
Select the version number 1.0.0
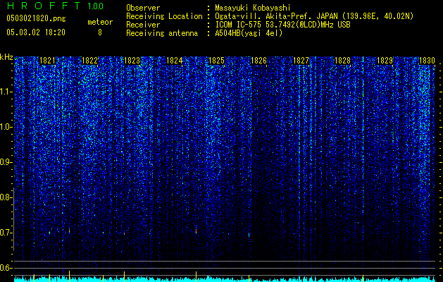click(95, 6)
